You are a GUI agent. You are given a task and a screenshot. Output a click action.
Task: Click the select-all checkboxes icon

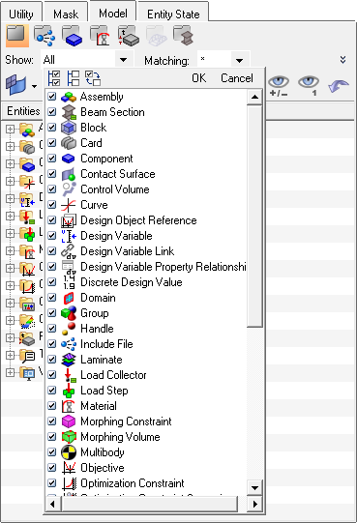coord(54,78)
